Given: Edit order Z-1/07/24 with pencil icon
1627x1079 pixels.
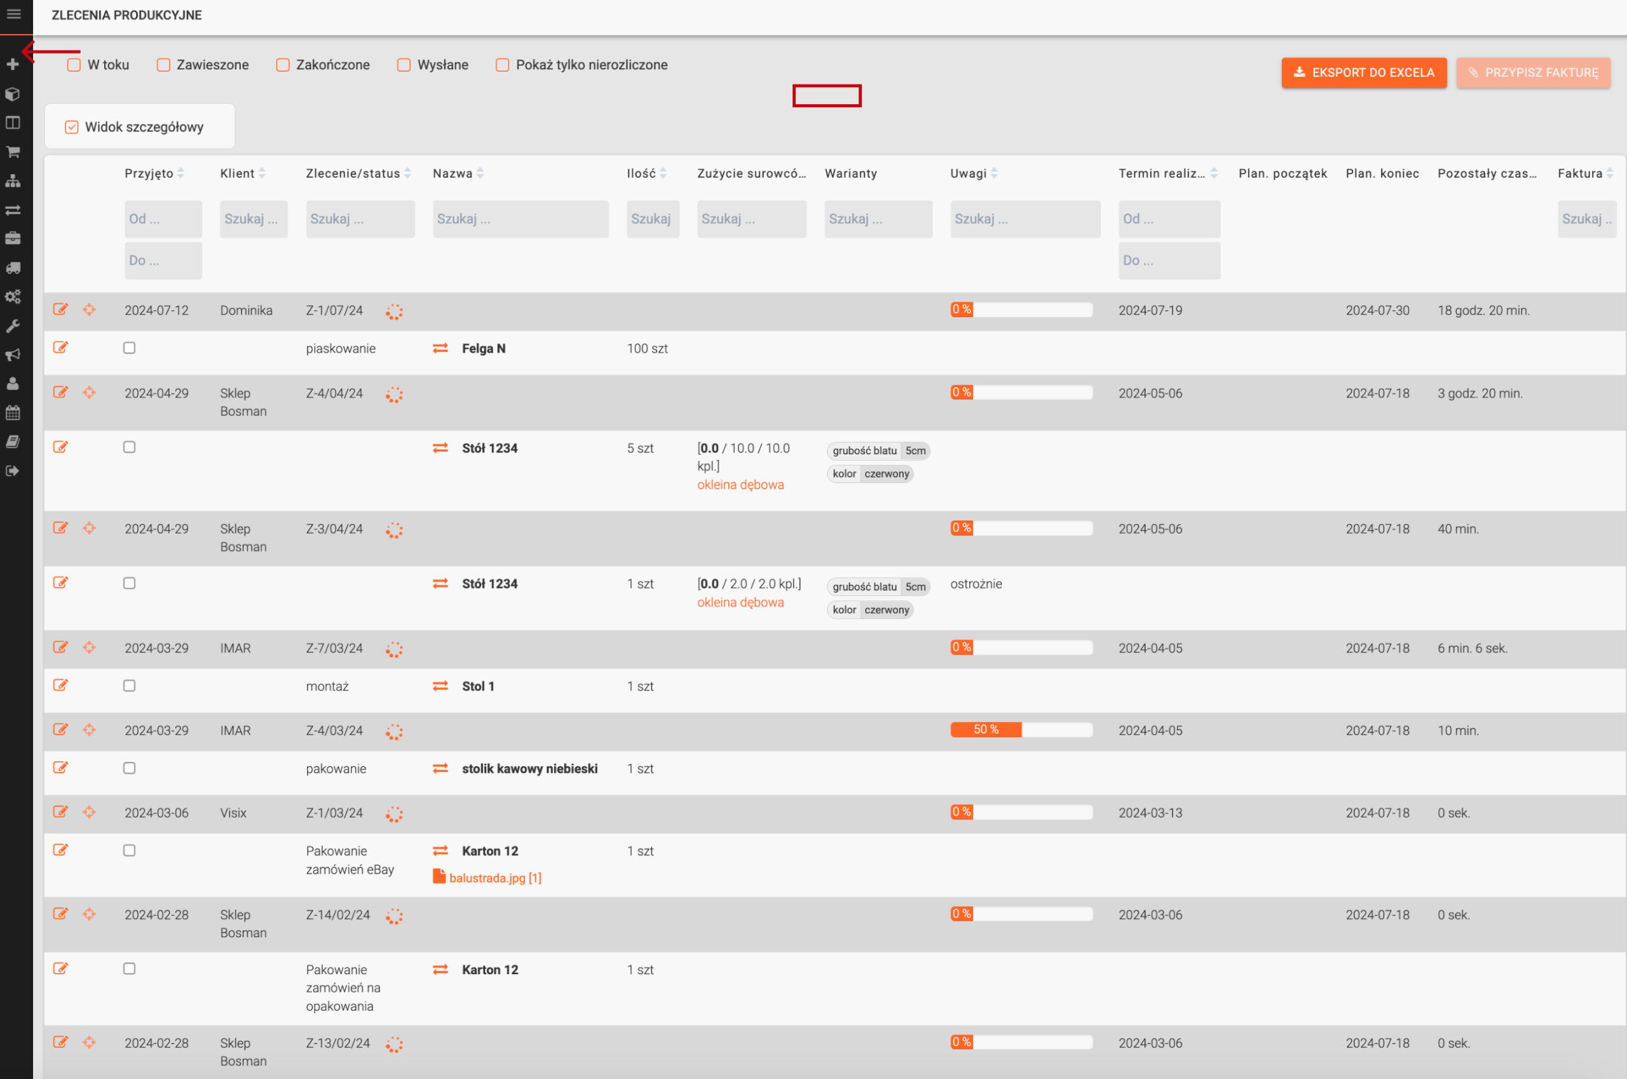Looking at the screenshot, I should coord(60,309).
